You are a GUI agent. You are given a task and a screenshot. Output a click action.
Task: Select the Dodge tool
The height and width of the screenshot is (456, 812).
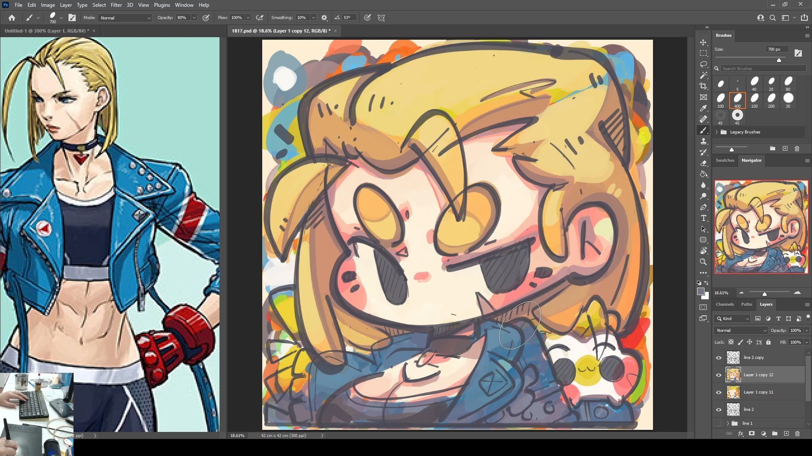point(703,196)
